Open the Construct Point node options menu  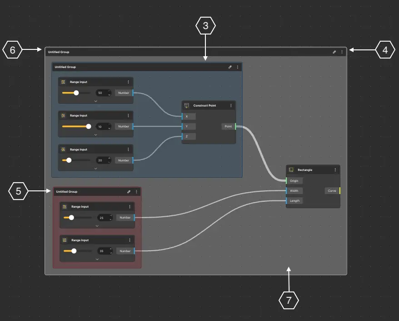tap(231, 106)
